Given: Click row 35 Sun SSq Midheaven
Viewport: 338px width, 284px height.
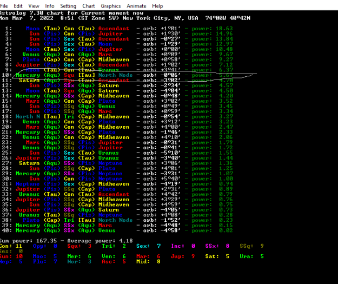Looking at the screenshot, I should [117, 204].
